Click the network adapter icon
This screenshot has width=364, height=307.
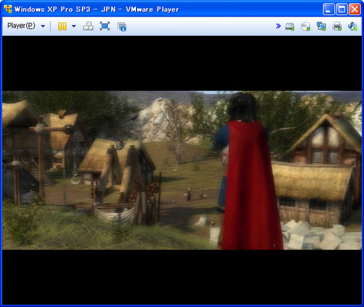point(321,26)
